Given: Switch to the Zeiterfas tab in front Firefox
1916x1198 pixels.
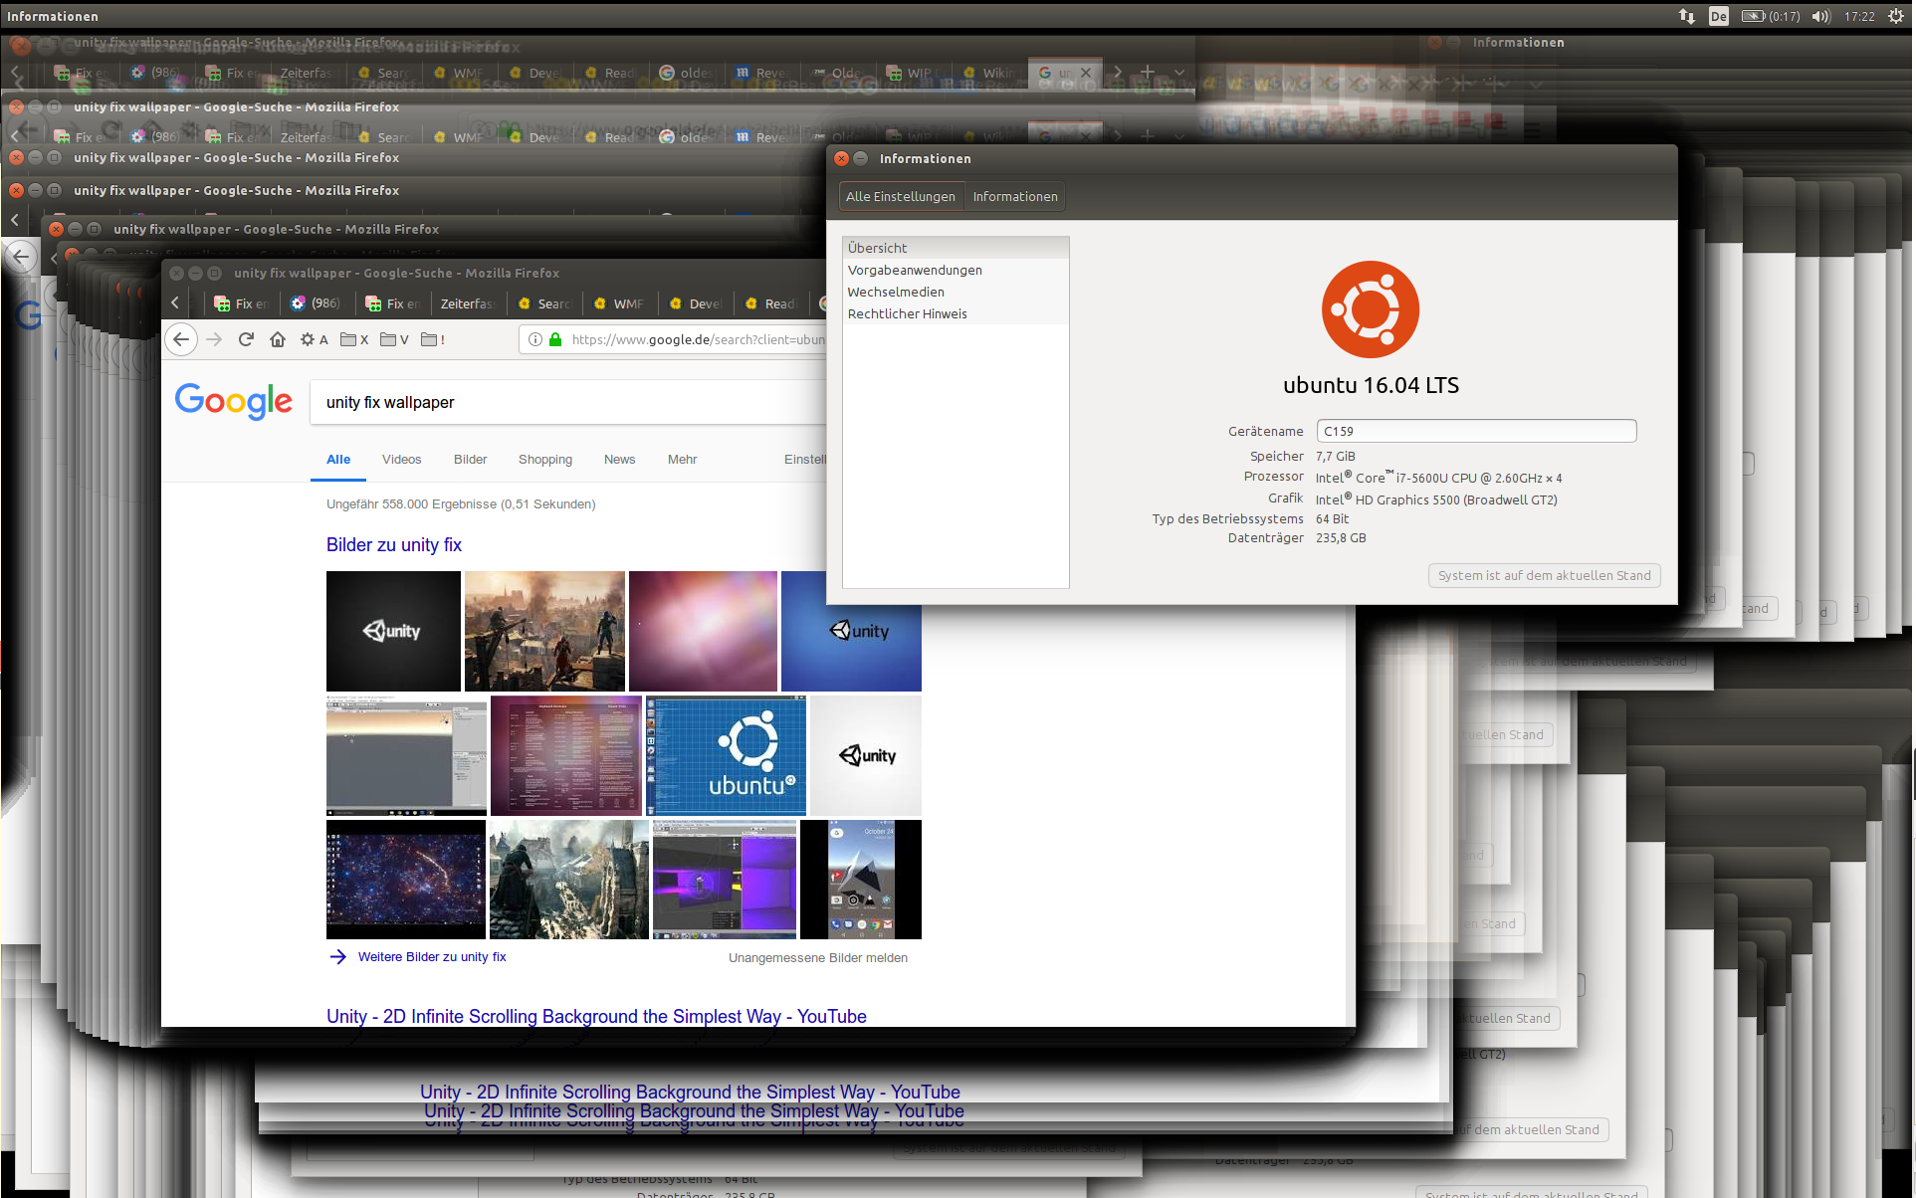Looking at the screenshot, I should pos(467,303).
